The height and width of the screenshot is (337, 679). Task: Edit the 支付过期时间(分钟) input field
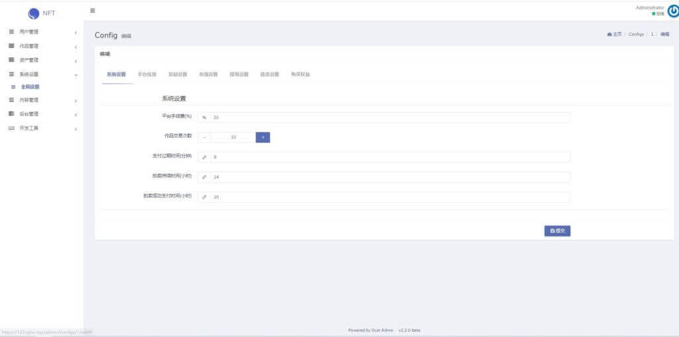point(390,157)
